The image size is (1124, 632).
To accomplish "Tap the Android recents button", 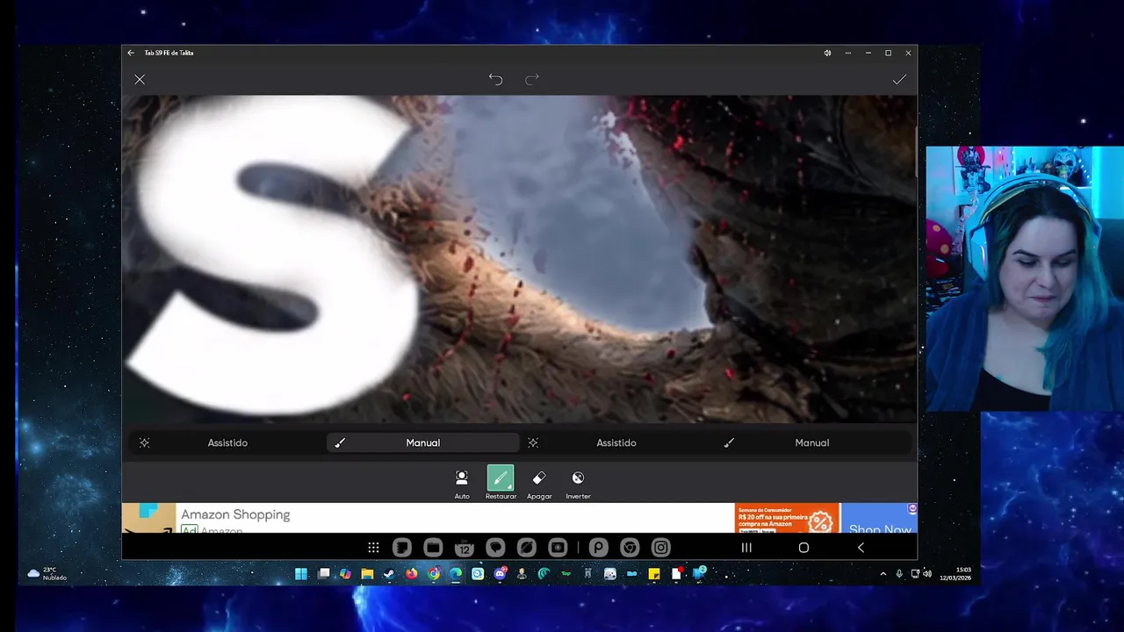I will pyautogui.click(x=746, y=548).
